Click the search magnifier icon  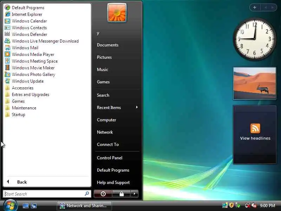87,194
